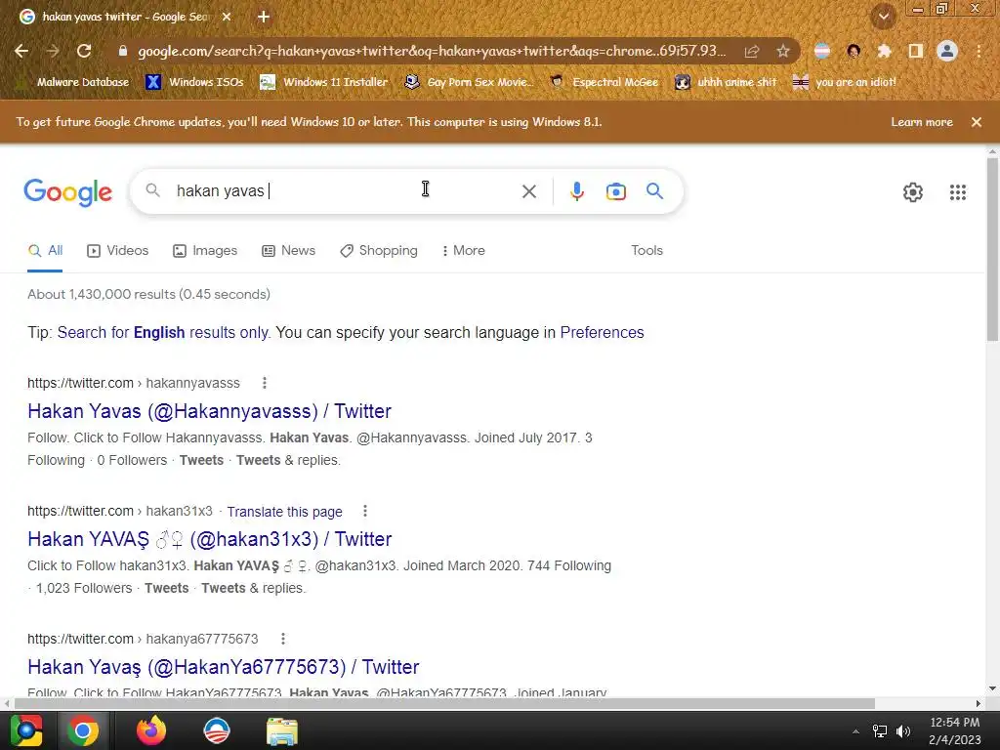Click 'Search for English results only' link
Image resolution: width=1000 pixels, height=750 pixels.
click(164, 332)
